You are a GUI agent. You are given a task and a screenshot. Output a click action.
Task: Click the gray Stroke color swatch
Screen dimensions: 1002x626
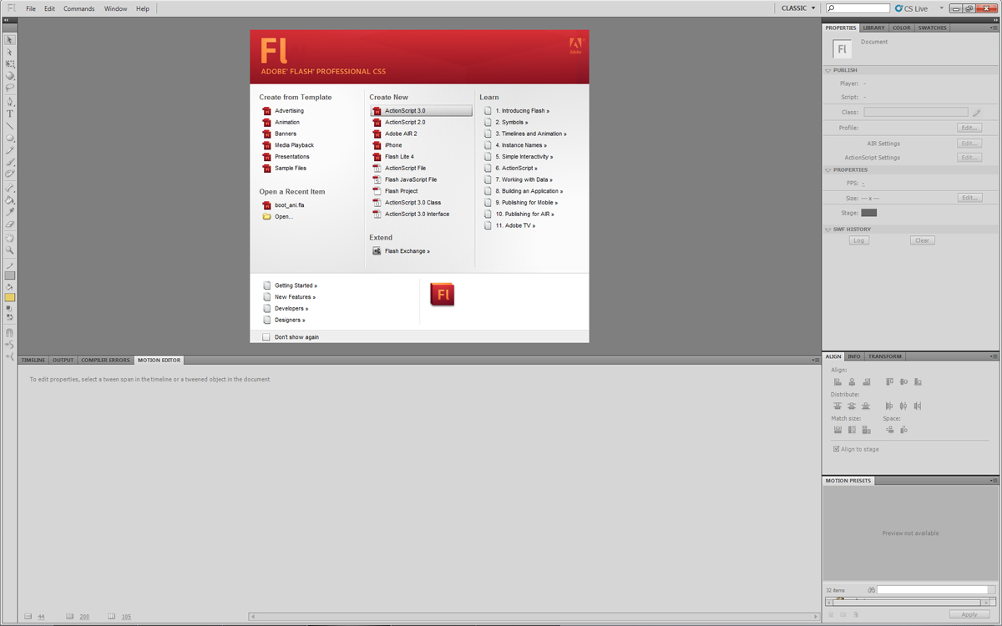click(x=10, y=275)
